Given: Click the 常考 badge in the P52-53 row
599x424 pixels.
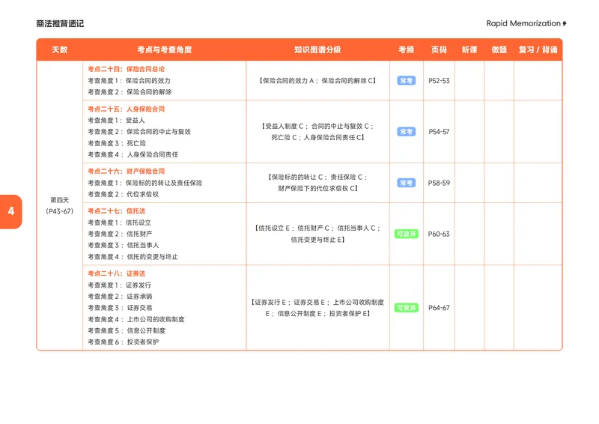Looking at the screenshot, I should click(x=406, y=81).
